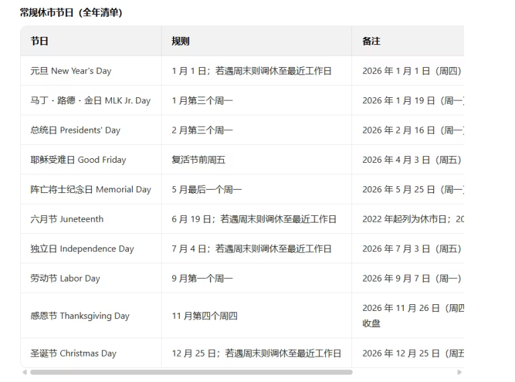Select the 阵亡将士纪念日 Memorial Day cell
The image size is (515, 382).
coord(91,190)
